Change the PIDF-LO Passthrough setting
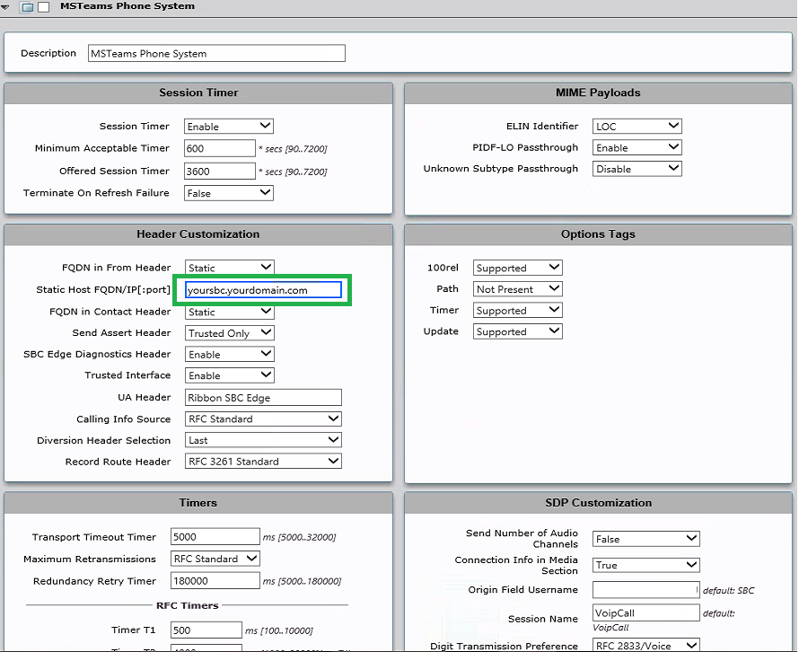The height and width of the screenshot is (652, 799). click(x=637, y=147)
